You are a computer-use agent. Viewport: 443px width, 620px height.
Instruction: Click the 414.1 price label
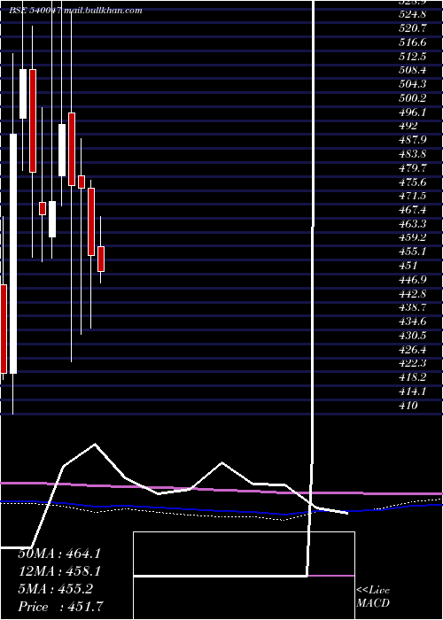413,391
